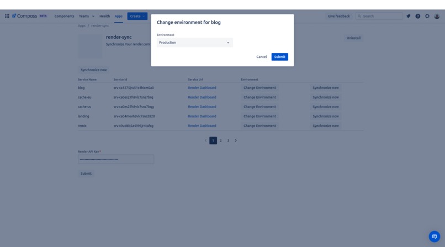Select service id srv-ca04movh8vlc7sns2820

[x=134, y=116]
